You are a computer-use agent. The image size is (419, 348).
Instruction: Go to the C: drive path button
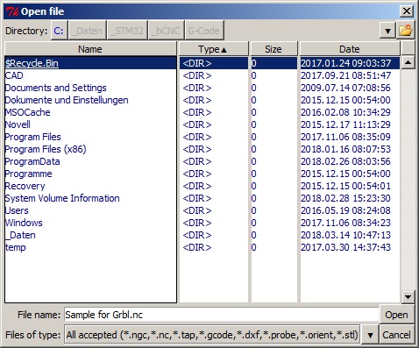(59, 31)
